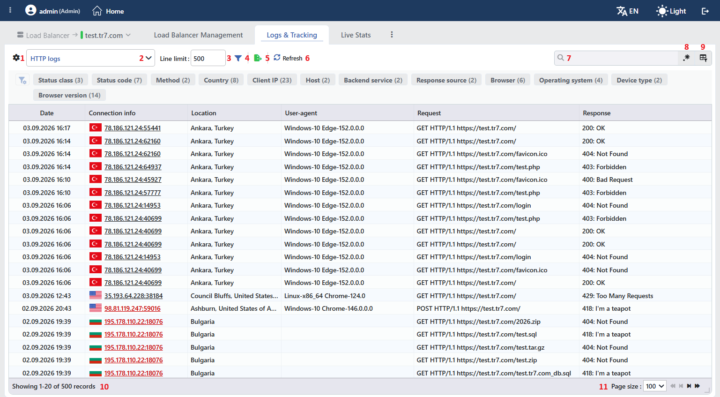
Task: Click the Line limit input field
Action: (x=208, y=58)
